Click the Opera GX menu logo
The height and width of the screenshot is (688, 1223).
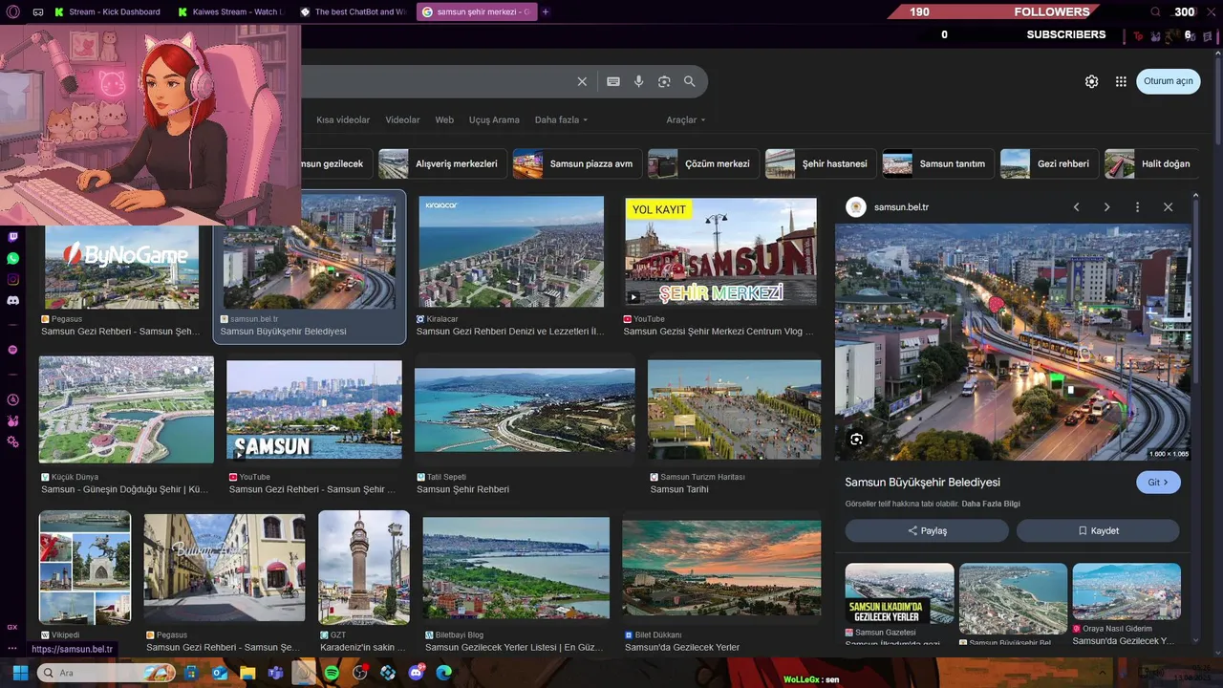[x=12, y=11]
